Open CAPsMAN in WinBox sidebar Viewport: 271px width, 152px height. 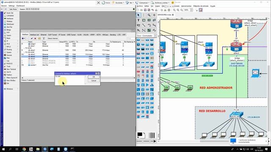click(x=10, y=16)
